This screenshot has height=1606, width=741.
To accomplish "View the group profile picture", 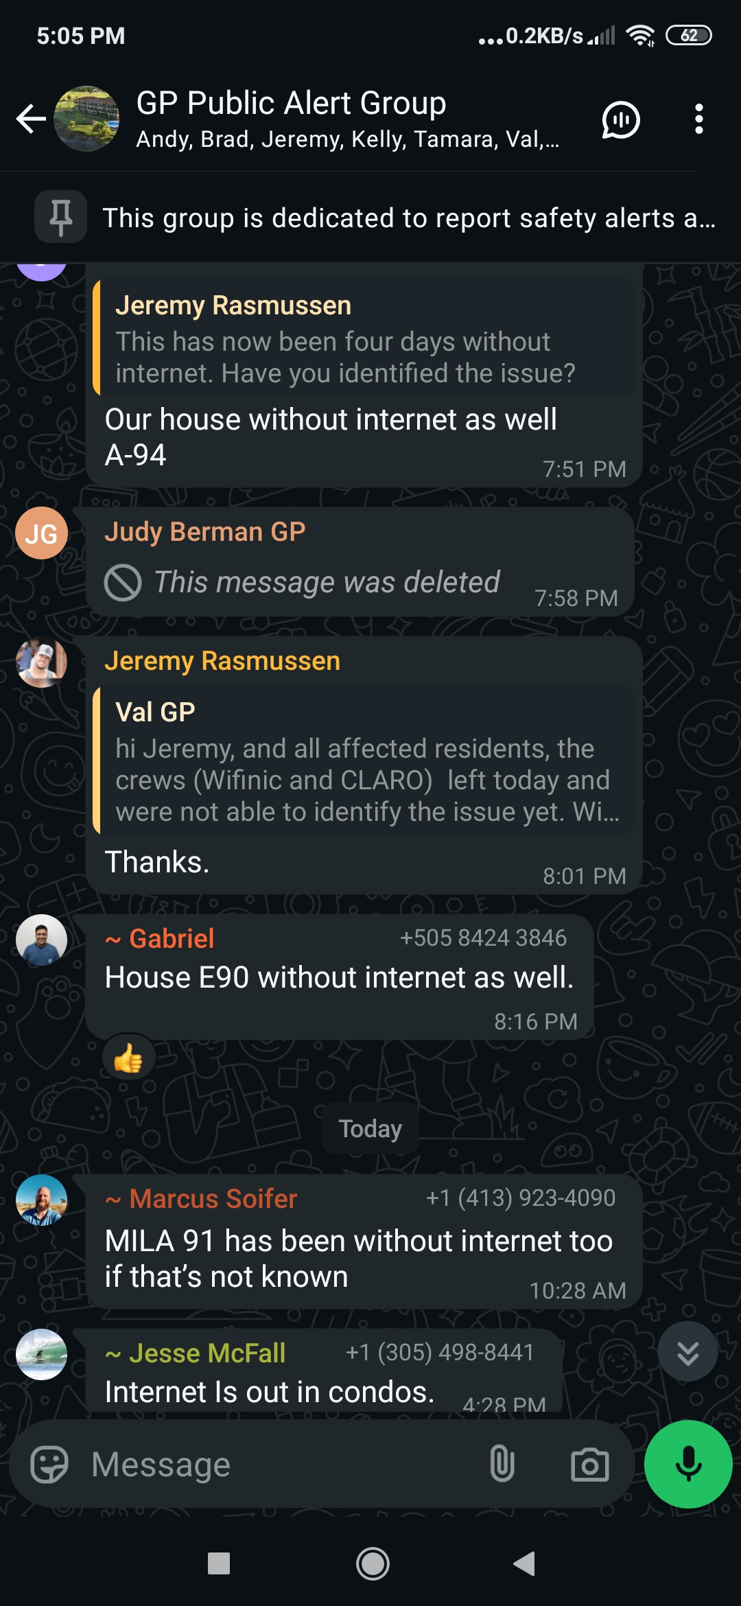I will [x=86, y=119].
